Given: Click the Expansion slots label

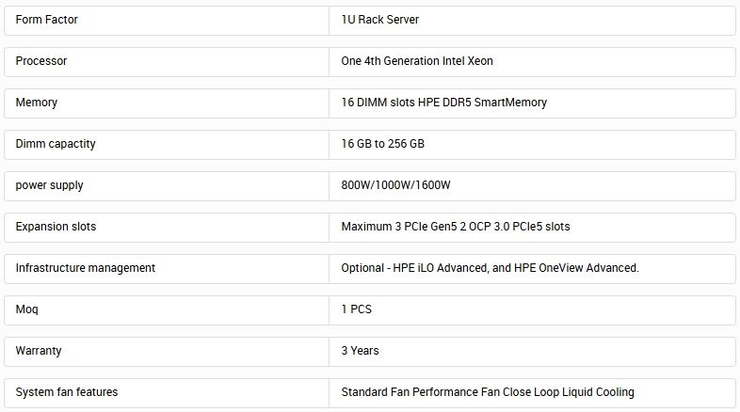Looking at the screenshot, I should (56, 227).
